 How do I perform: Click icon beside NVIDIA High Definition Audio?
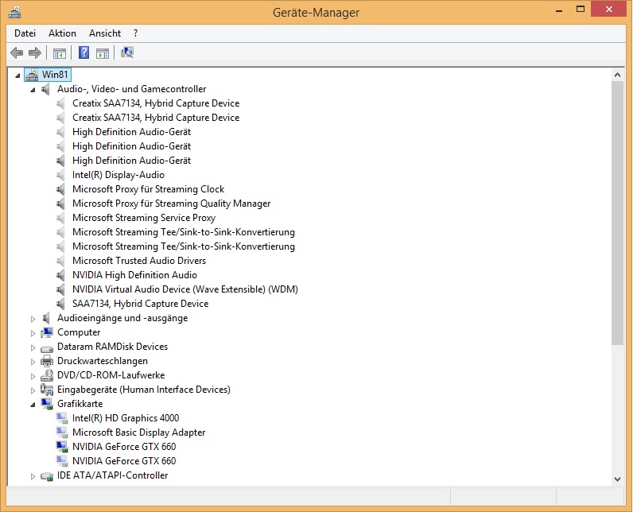click(x=60, y=275)
